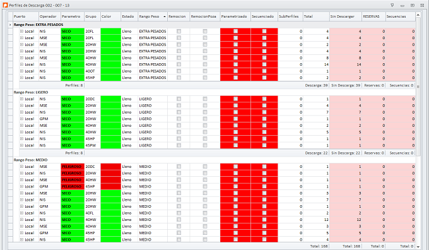Click the row indicator arrow beside EXTRA PESADOS group
The width and height of the screenshot is (429, 250).
pos(10,25)
